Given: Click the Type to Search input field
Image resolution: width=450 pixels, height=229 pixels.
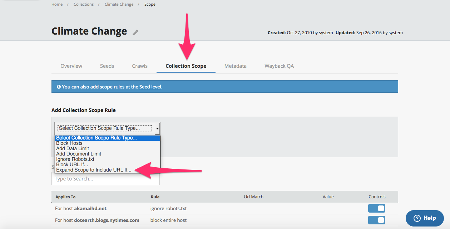Looking at the screenshot, I should click(x=105, y=179).
